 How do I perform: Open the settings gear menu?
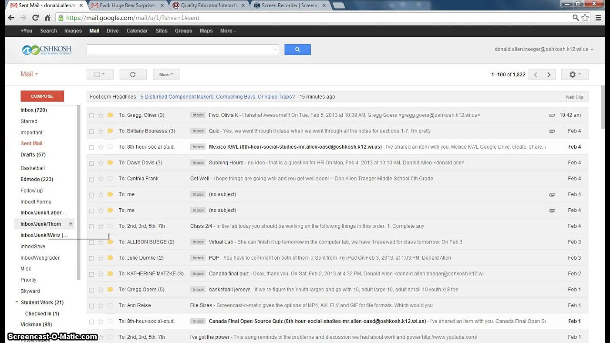point(575,74)
